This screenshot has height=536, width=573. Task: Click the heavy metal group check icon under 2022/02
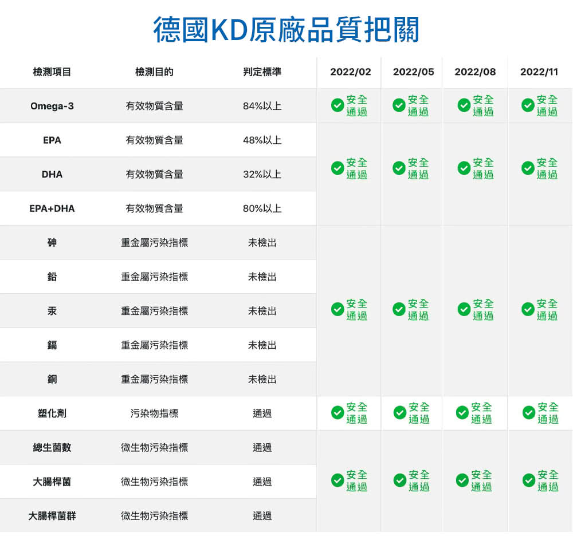(337, 309)
